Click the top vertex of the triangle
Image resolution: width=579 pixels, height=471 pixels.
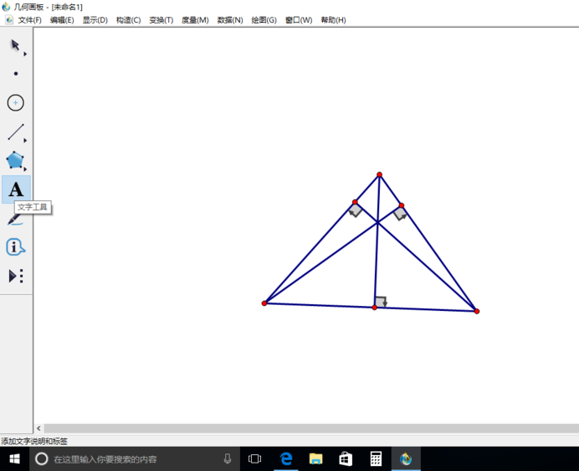(x=379, y=174)
